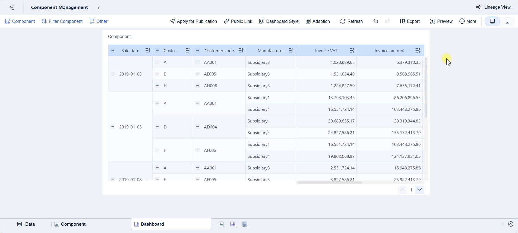
Task: Collapse the AD004 customer code row
Action: (x=198, y=127)
